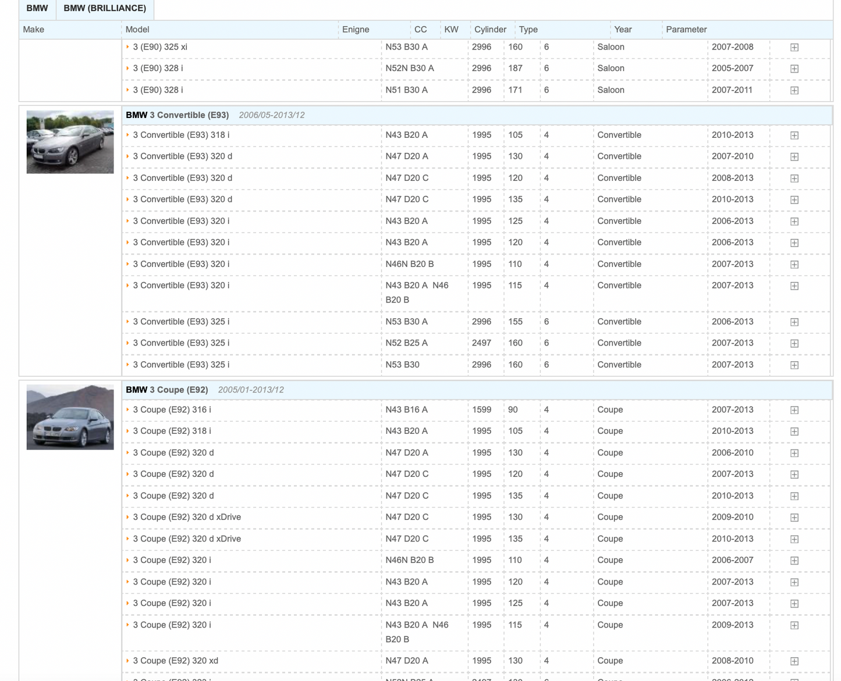Expand plus for Coupe (E92) 316 i
The width and height of the screenshot is (841, 681).
tap(794, 410)
